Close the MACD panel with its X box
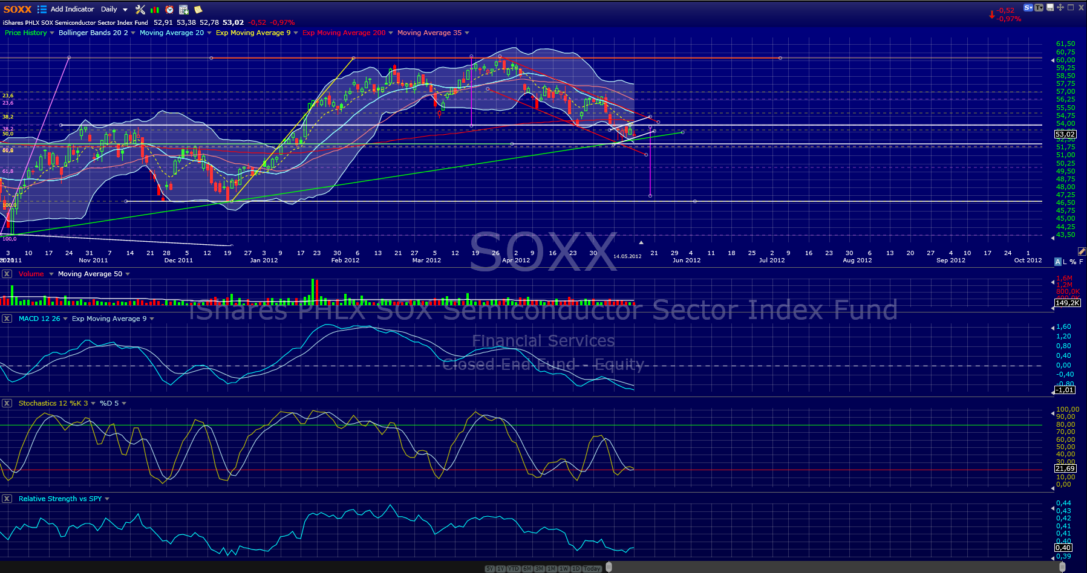1087x573 pixels. click(x=7, y=319)
